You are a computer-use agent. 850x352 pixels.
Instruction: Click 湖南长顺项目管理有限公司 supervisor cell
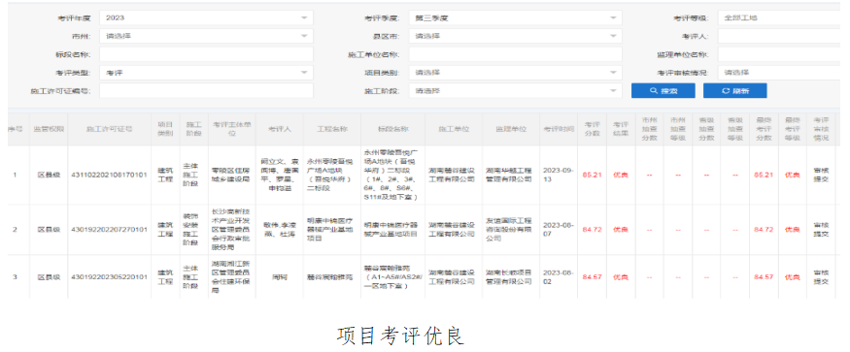[x=511, y=276]
